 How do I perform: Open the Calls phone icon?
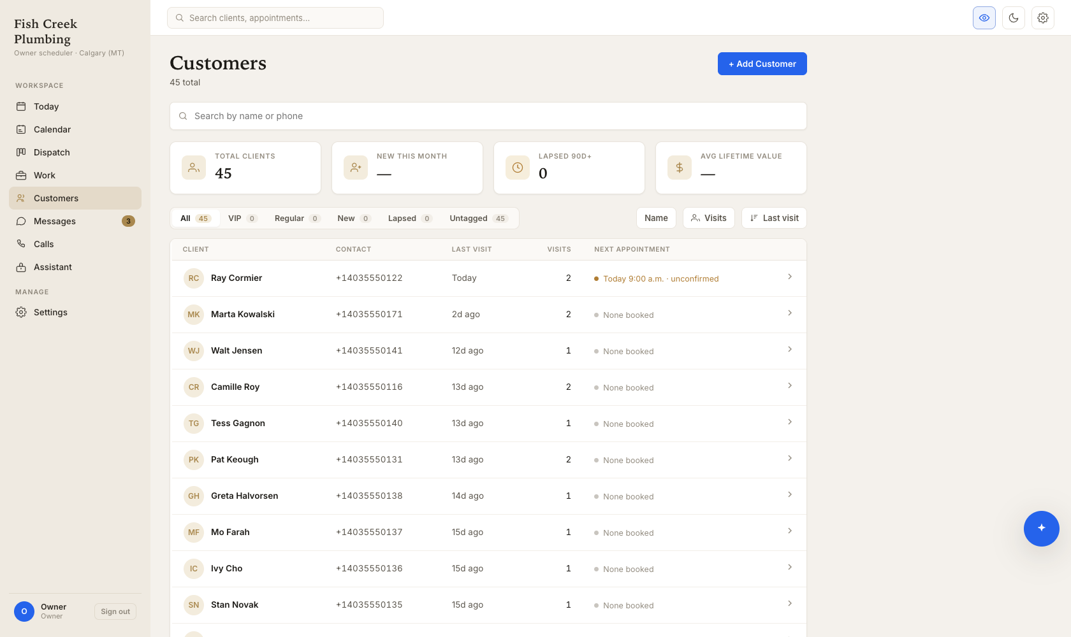(21, 244)
